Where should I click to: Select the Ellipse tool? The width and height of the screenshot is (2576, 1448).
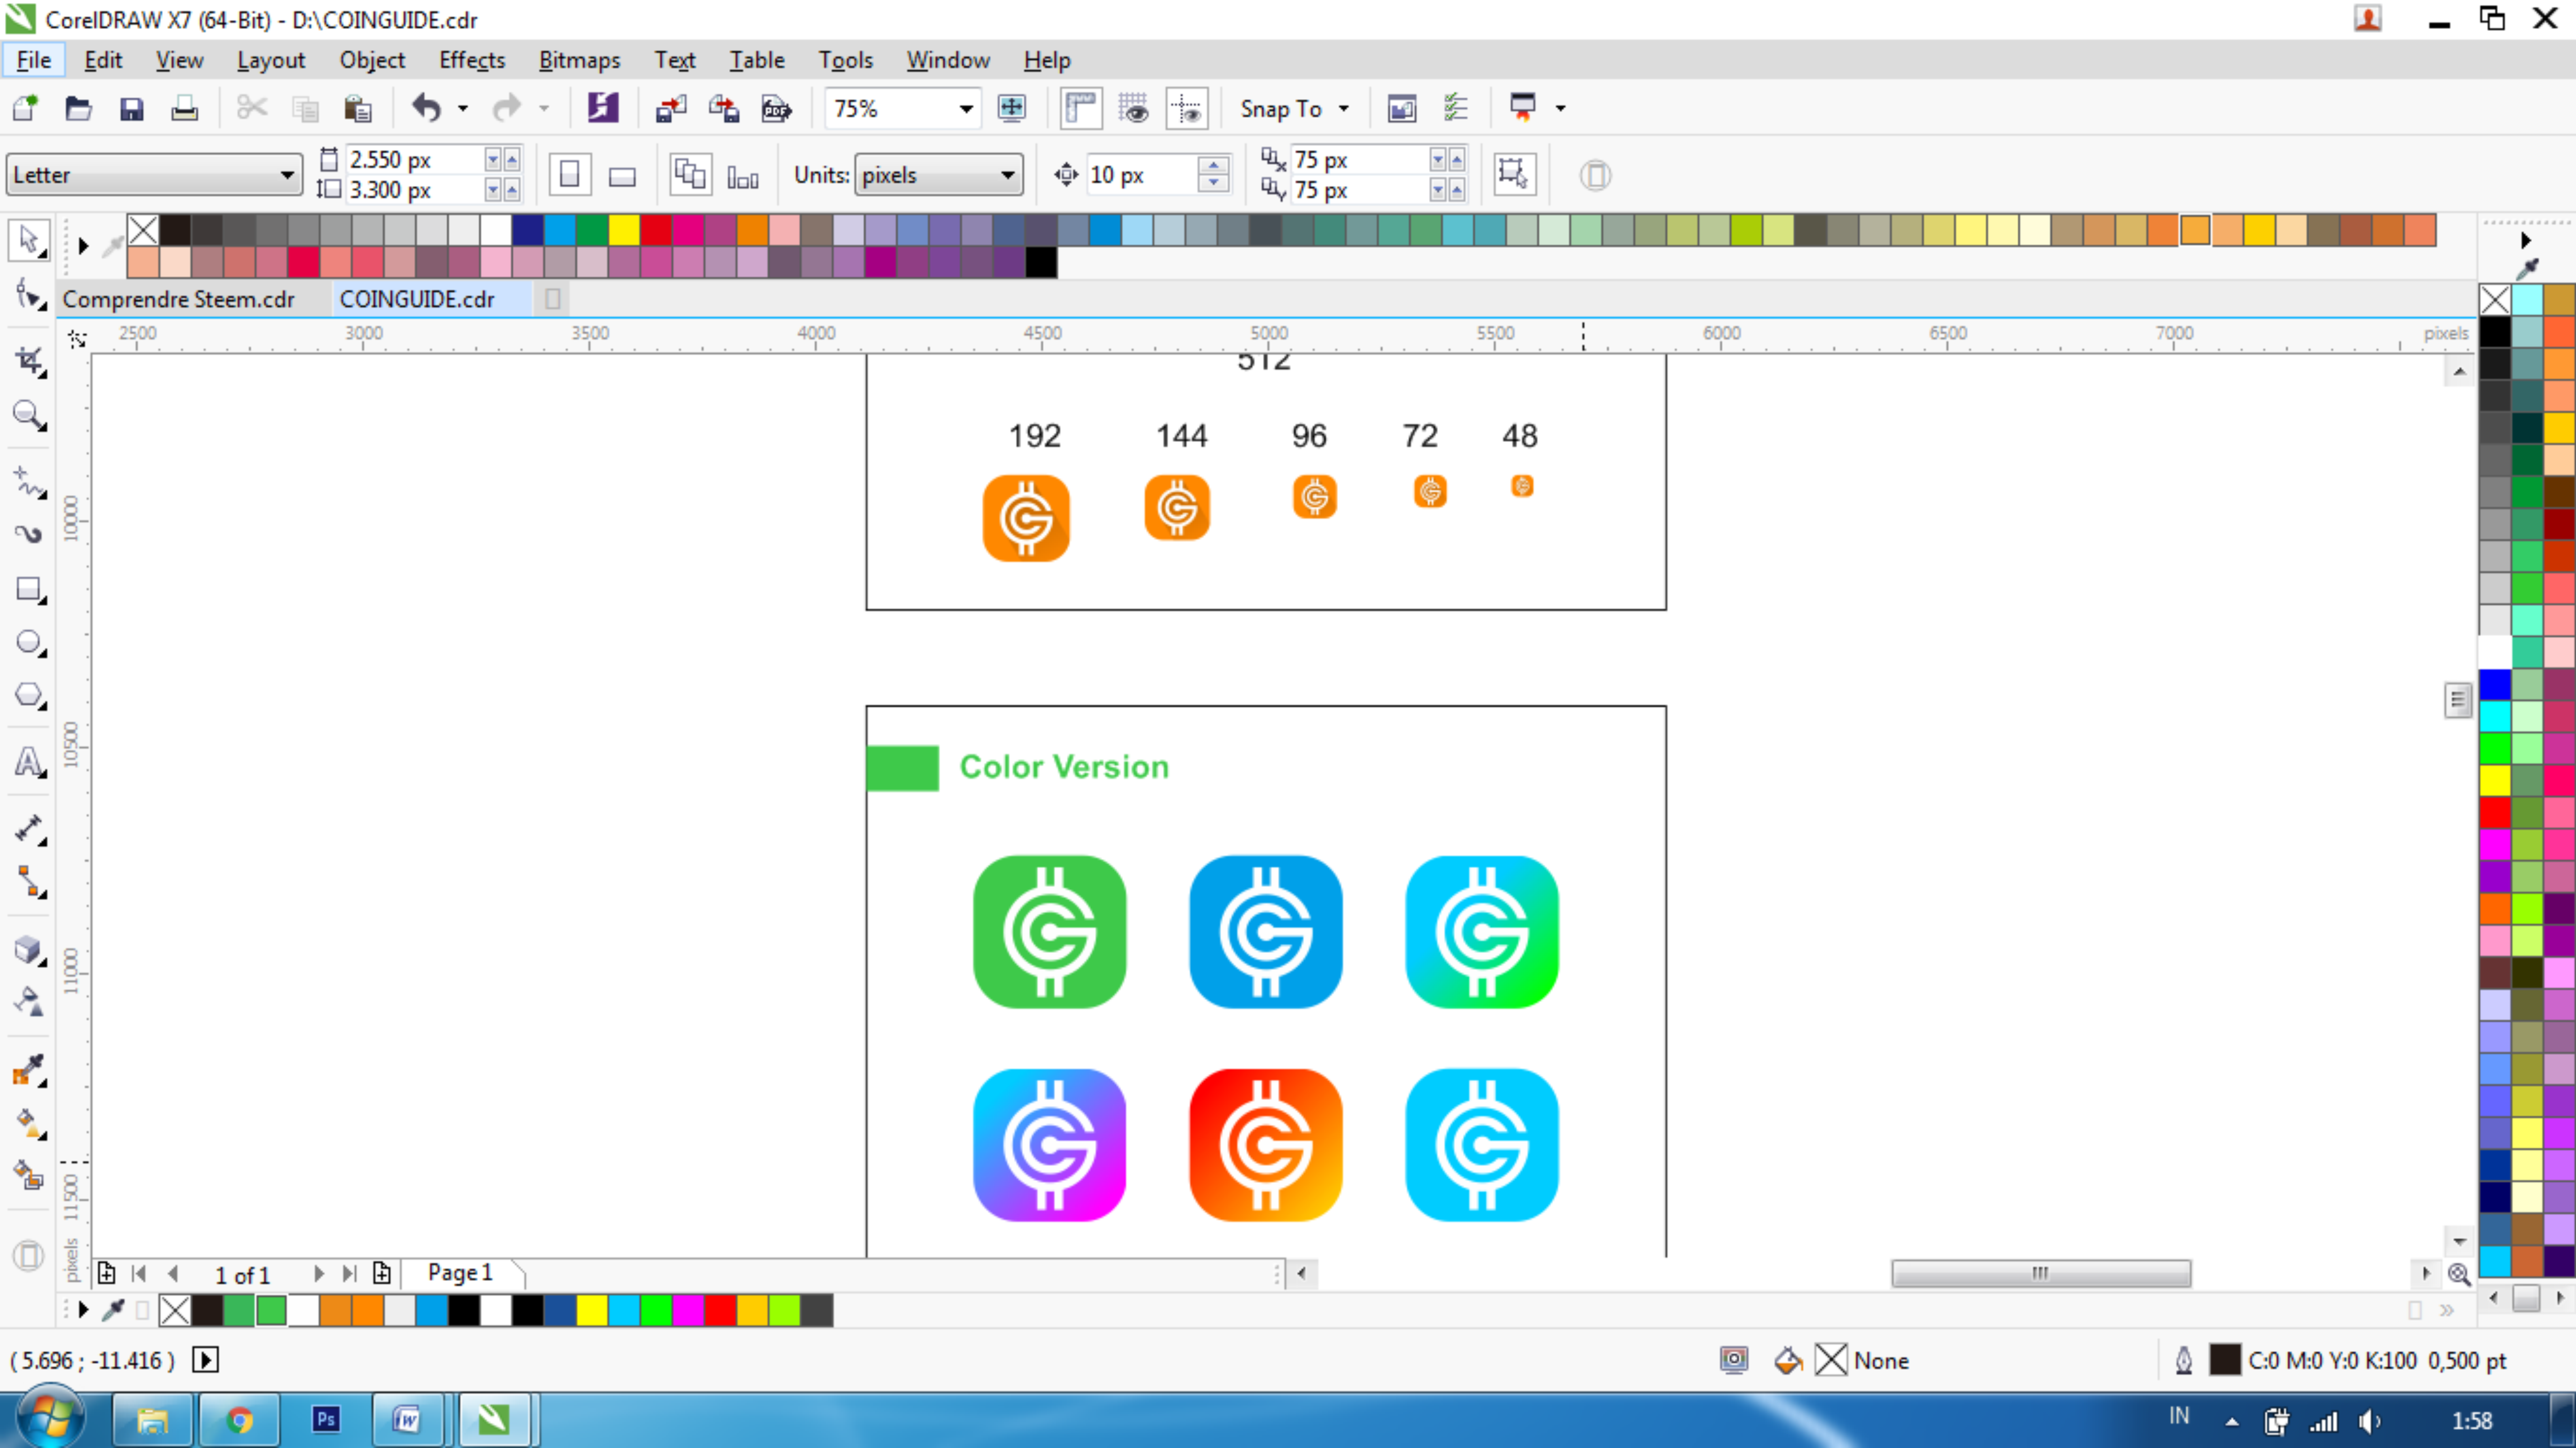point(28,642)
